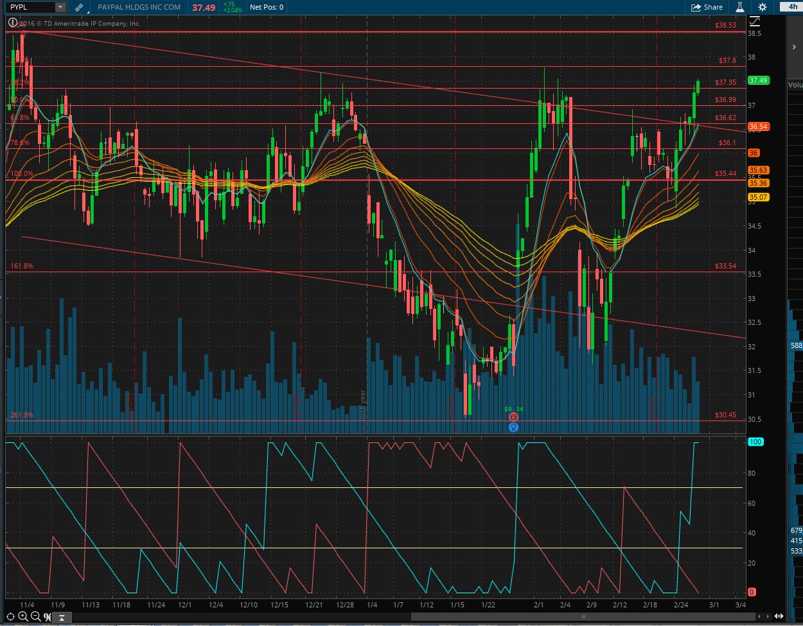Open the PYPL symbol dropdown arrow
Viewport: 803px width, 626px height.
[60, 7]
